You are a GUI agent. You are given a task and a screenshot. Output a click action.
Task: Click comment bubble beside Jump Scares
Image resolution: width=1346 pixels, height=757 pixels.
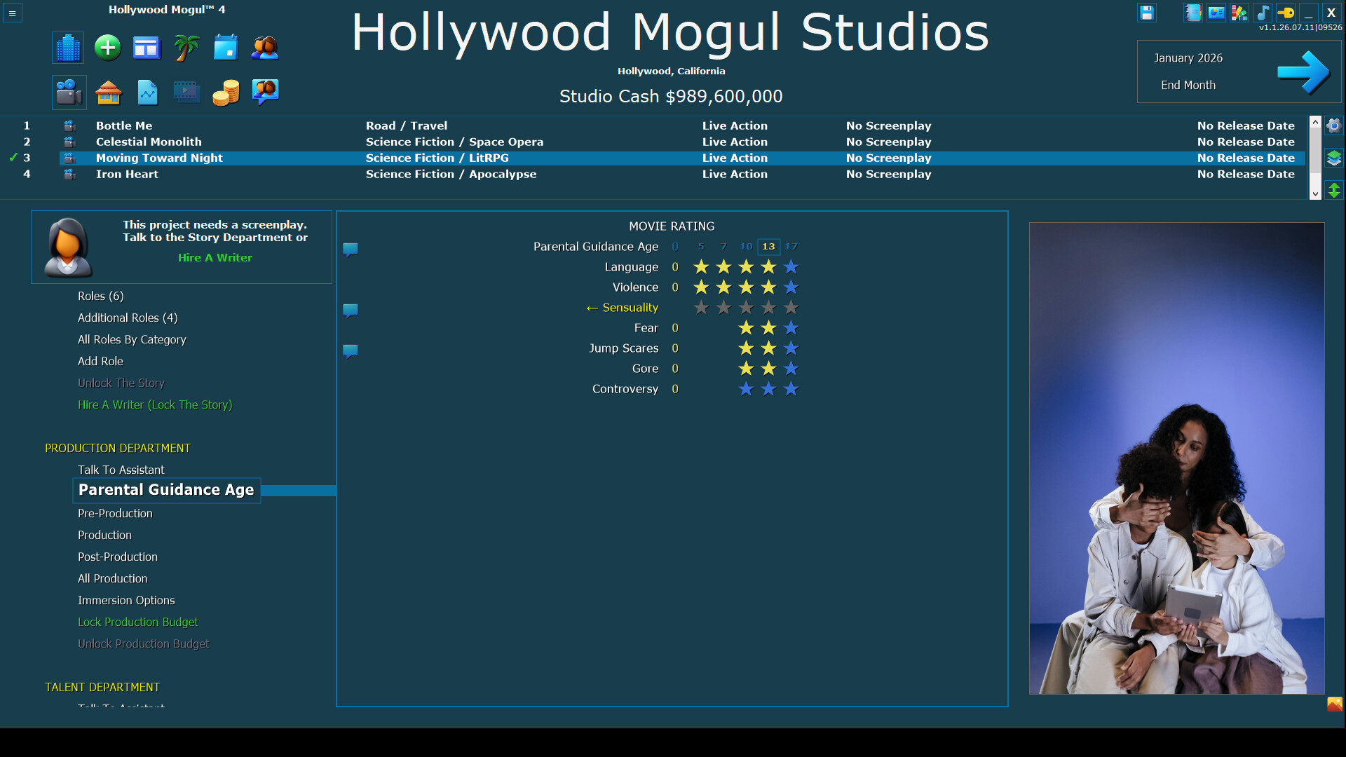[351, 351]
